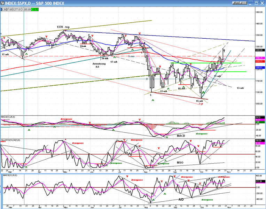The width and height of the screenshot is (266, 209).
Task: Click the 'MSO' label in StochRSI panel
Action: 180,162
